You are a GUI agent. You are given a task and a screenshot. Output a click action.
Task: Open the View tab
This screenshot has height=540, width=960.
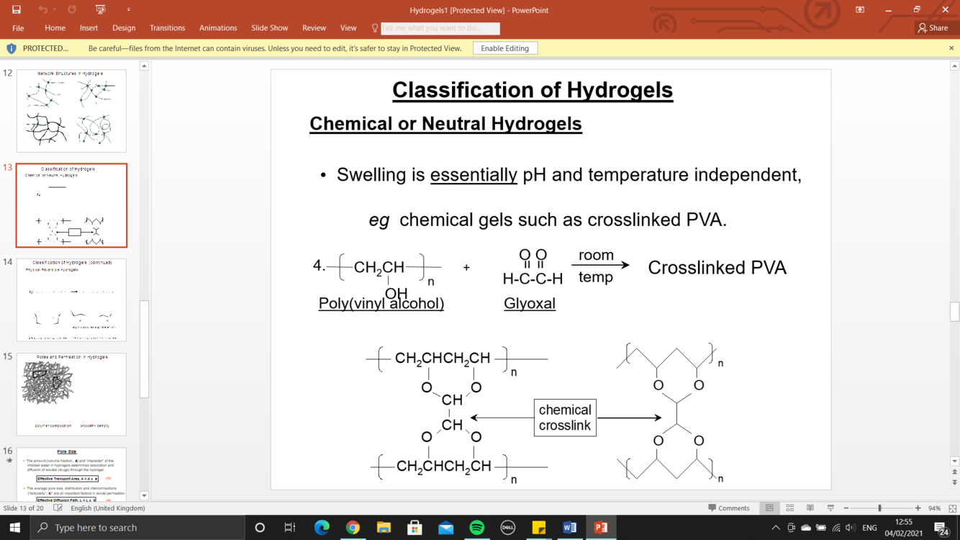point(348,28)
